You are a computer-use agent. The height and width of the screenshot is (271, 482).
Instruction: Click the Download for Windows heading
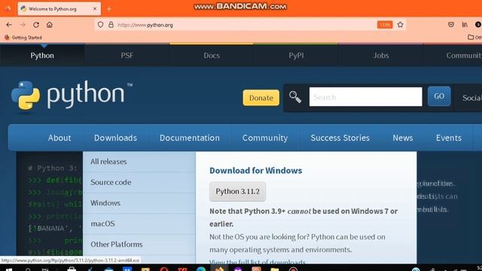point(256,171)
